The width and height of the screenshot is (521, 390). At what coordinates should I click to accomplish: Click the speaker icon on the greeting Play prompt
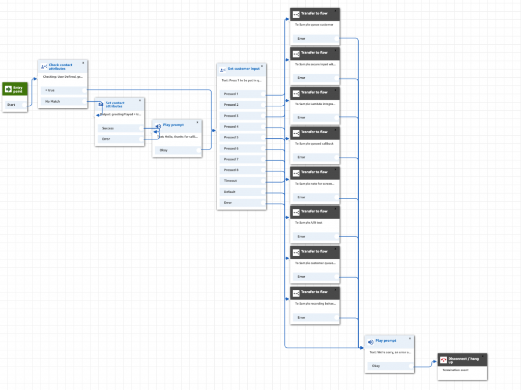pos(158,126)
